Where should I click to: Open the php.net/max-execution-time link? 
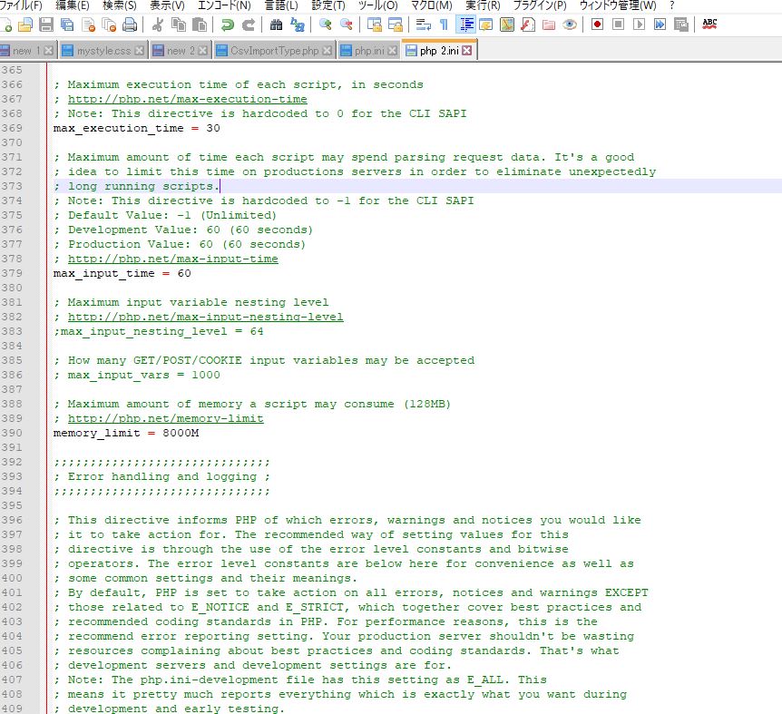click(x=187, y=99)
